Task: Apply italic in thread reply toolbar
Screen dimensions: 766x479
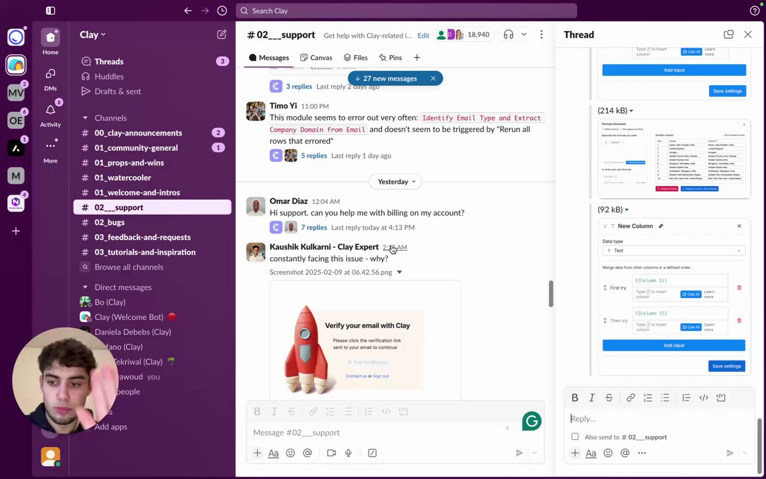Action: (x=592, y=398)
